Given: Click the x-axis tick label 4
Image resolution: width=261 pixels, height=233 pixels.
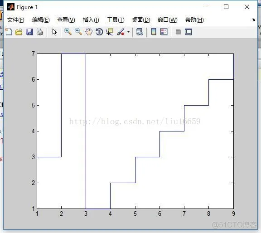Looking at the screenshot, I should point(110,214).
